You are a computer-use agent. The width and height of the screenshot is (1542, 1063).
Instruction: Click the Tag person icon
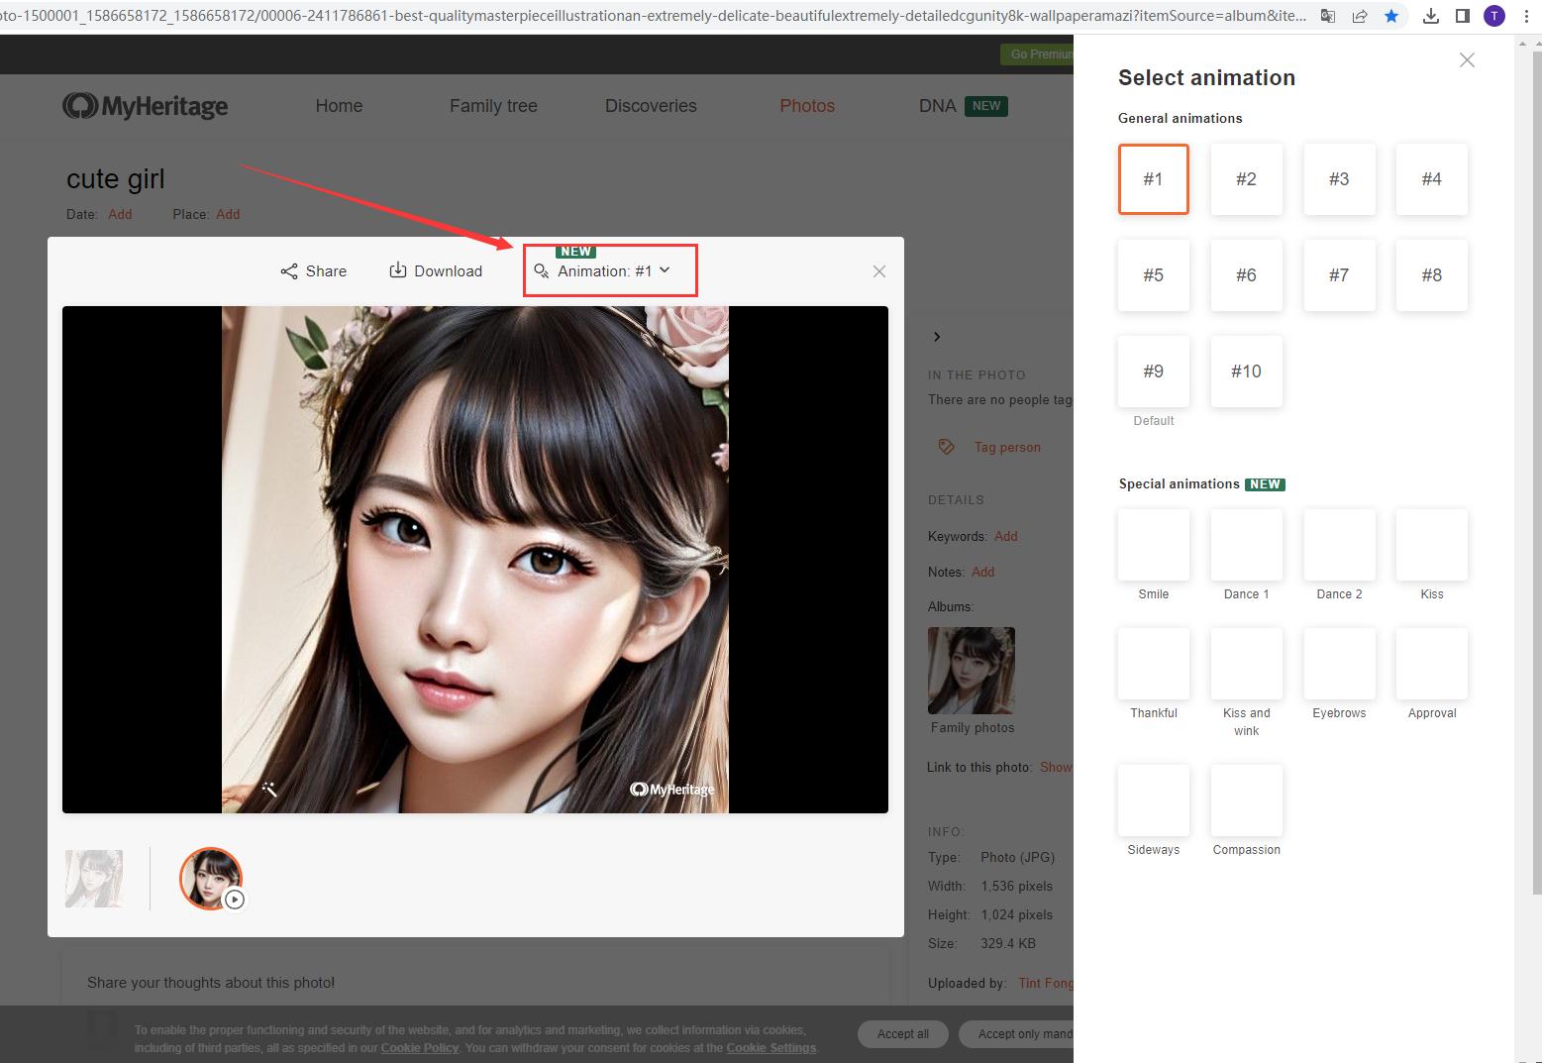946,447
